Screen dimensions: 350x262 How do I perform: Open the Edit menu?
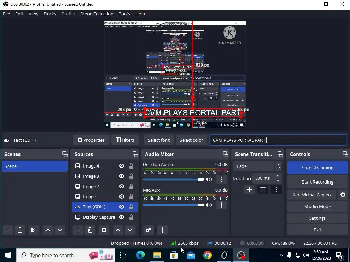click(x=19, y=14)
